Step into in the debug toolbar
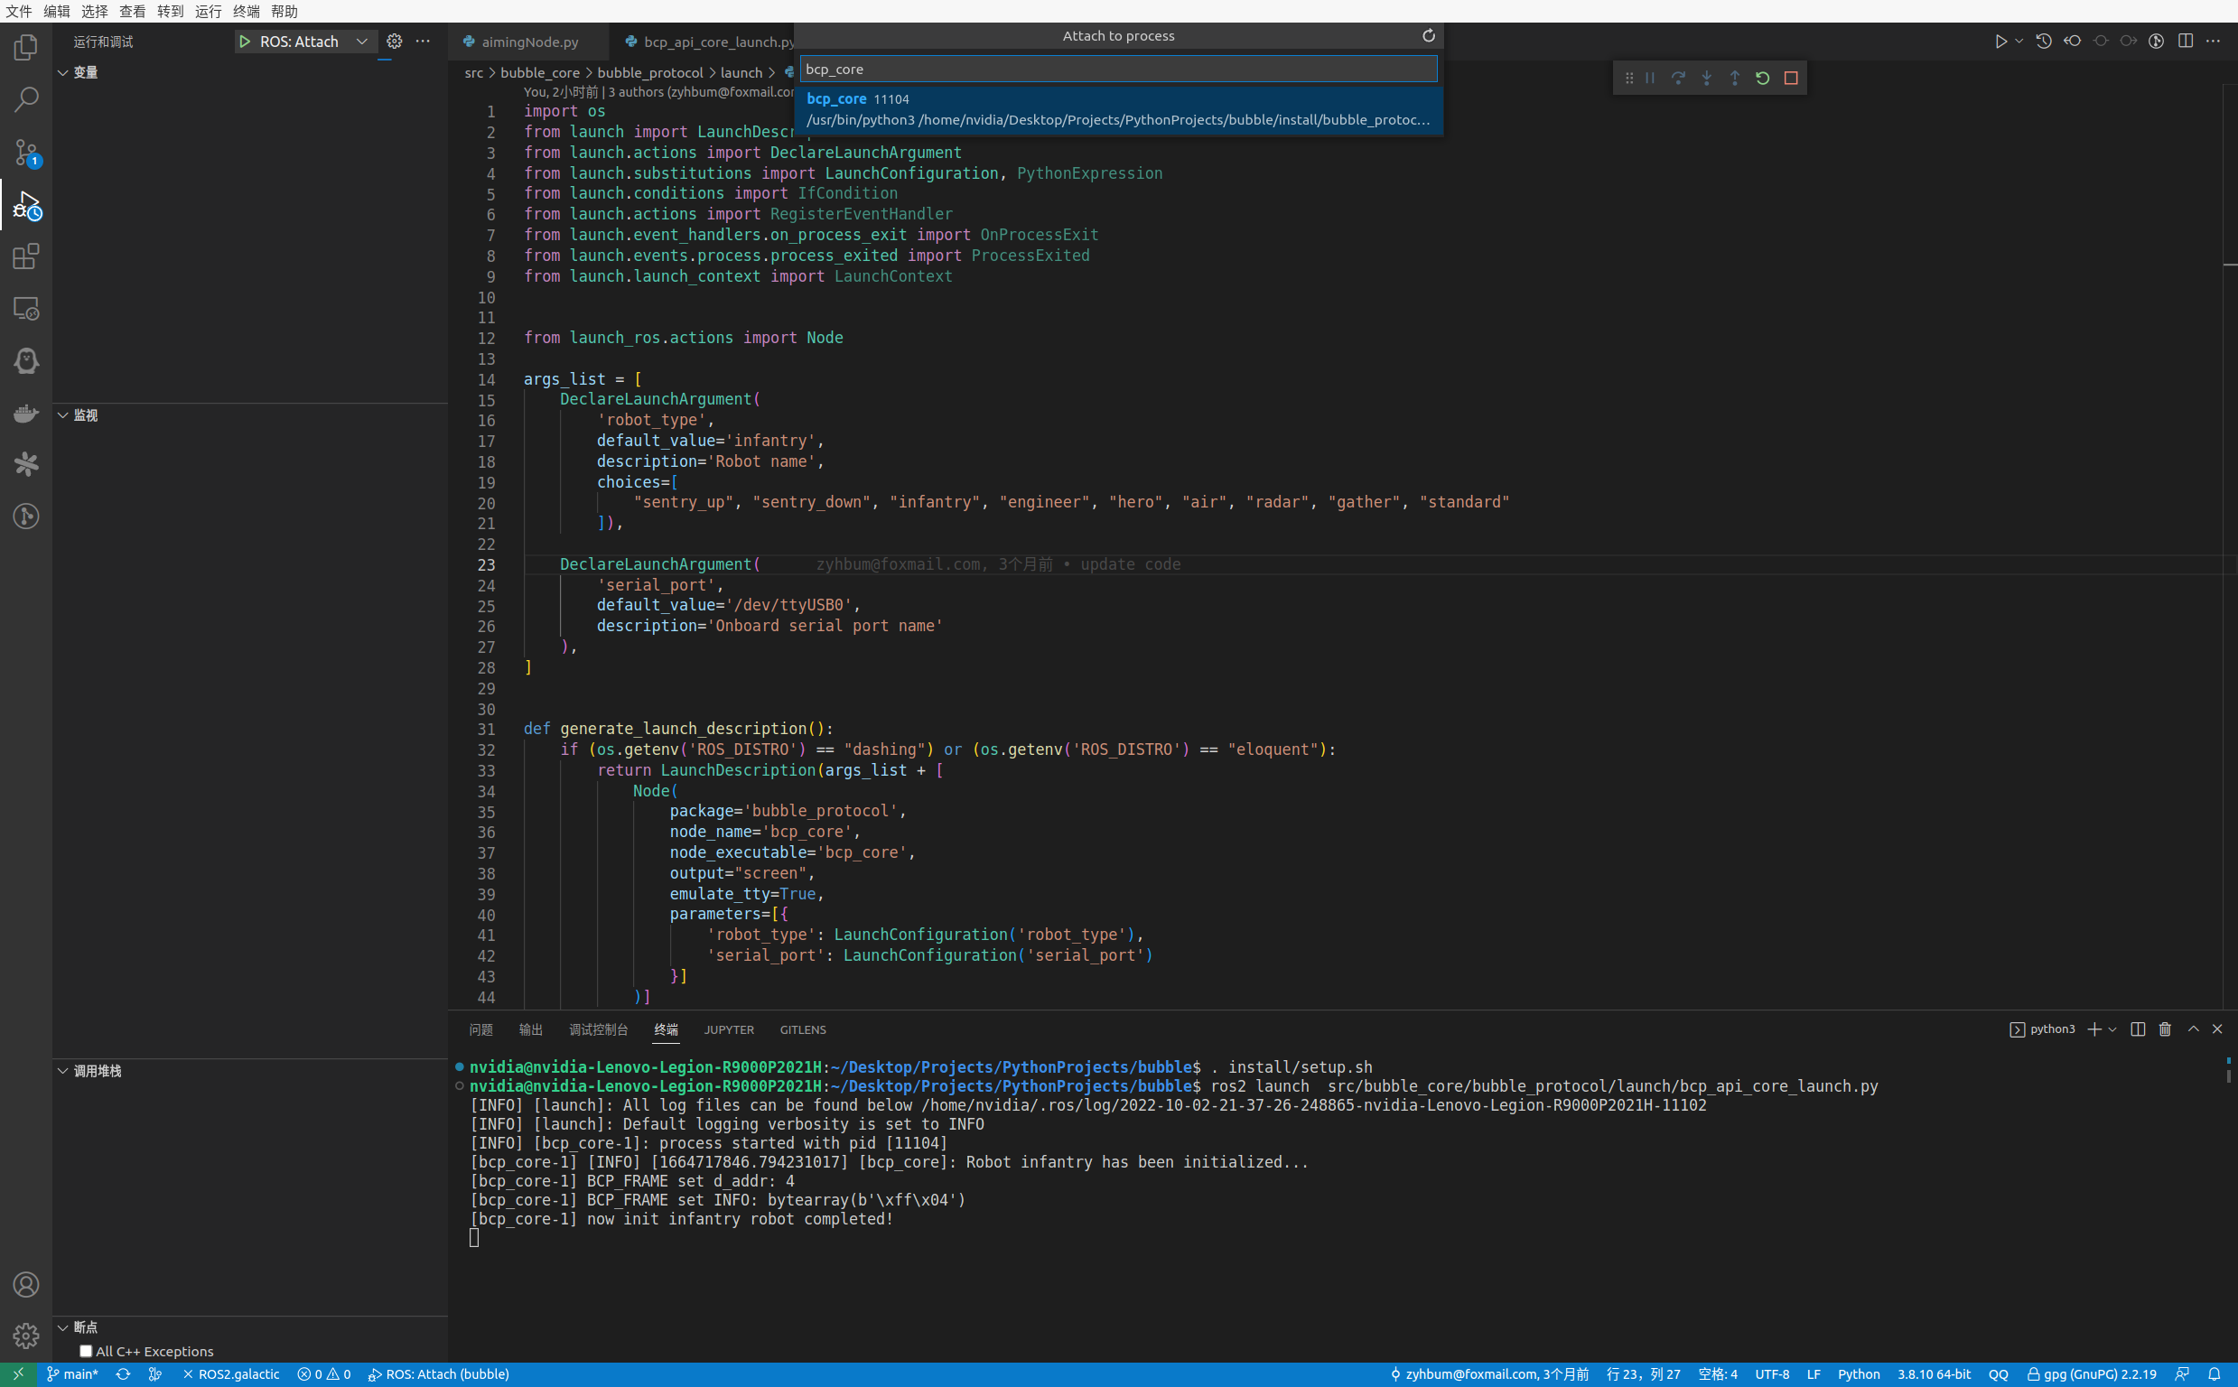The image size is (2238, 1387). pos(1706,78)
